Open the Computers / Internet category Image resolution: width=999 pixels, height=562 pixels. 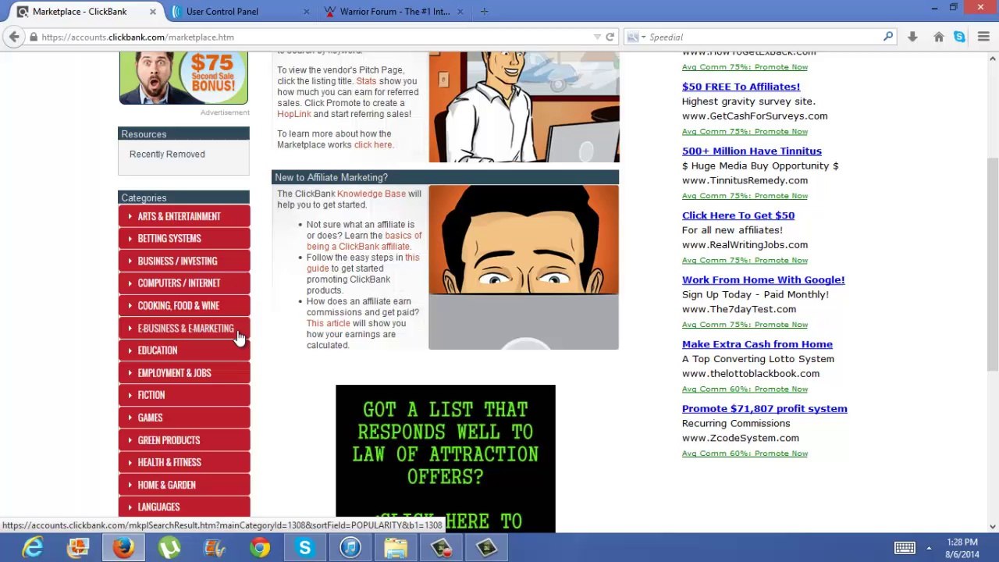[x=184, y=283]
